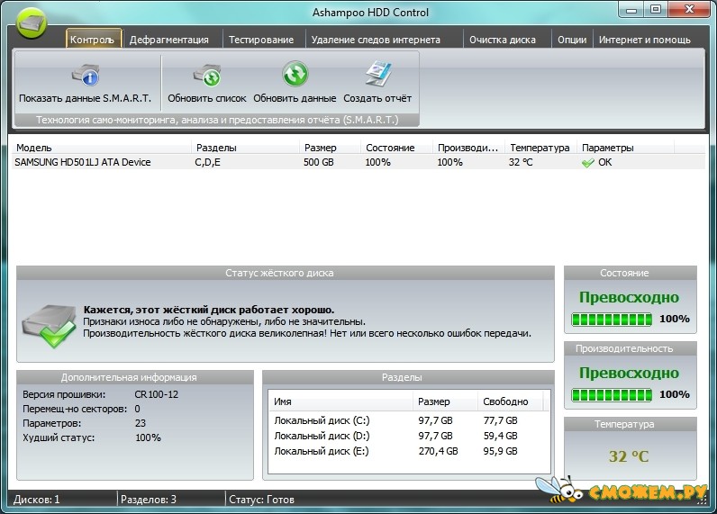The height and width of the screenshot is (514, 717).
Task: Click the C,D,E partitions cell
Action: 207,162
